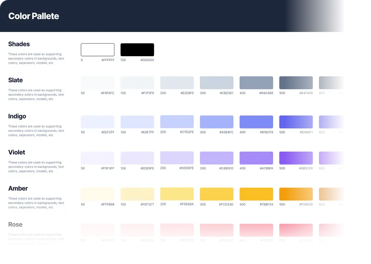Screen dimensions: 371x264
Task: Choose the Indigo 200 swatch #C7D2FE
Action: pyautogui.click(x=177, y=122)
